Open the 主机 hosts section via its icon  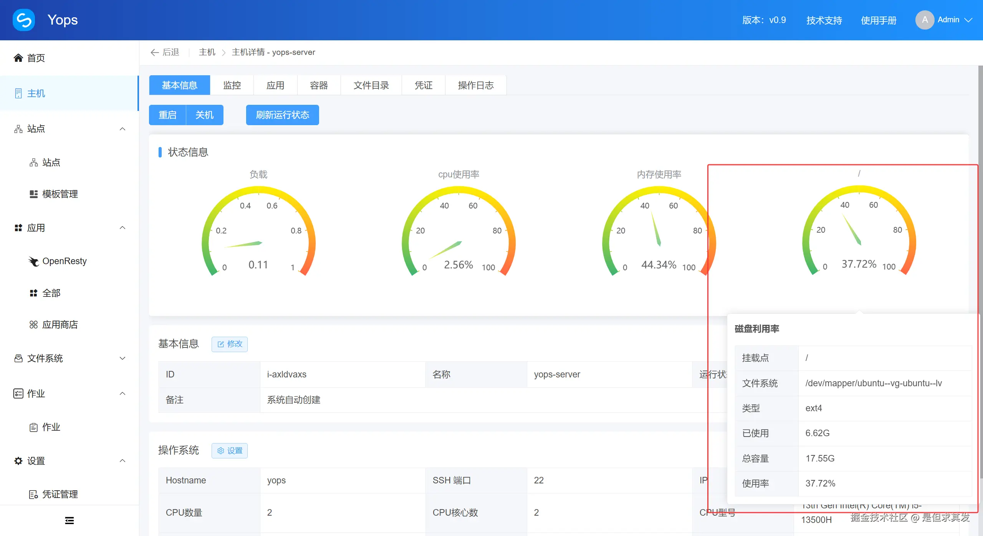(18, 93)
